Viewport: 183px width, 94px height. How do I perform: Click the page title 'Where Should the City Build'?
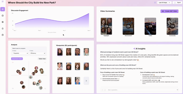tap(32, 3)
